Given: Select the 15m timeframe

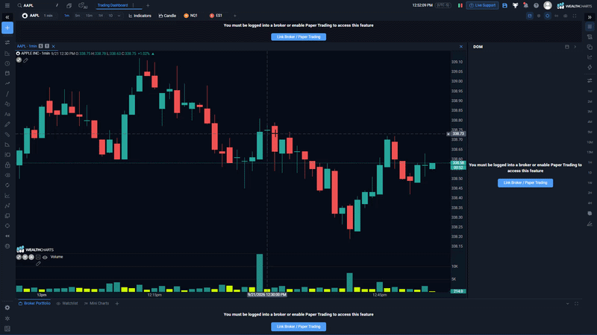Looking at the screenshot, I should coord(89,16).
